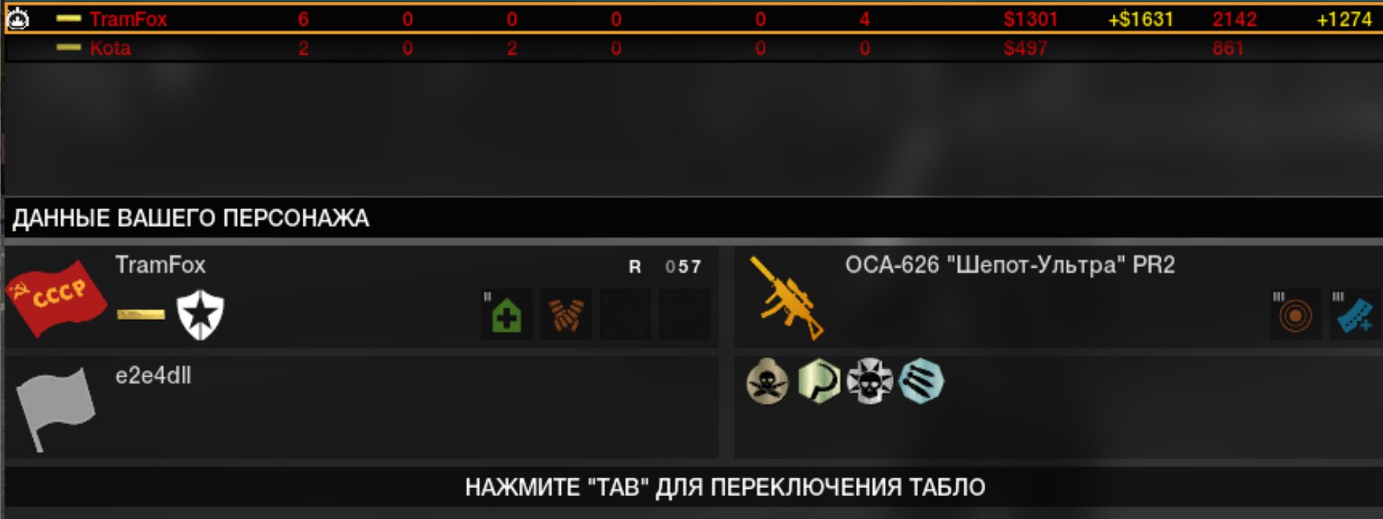Click the blue triple-bullet medal badge
1383x519 pixels.
point(922,381)
